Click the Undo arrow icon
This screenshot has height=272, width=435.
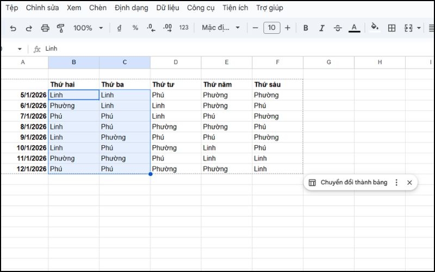(x=13, y=28)
